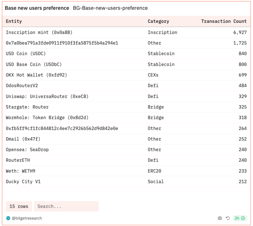The height and width of the screenshot is (226, 253).
Task: Open the @bitgetresearch profile link
Action: click(x=27, y=218)
